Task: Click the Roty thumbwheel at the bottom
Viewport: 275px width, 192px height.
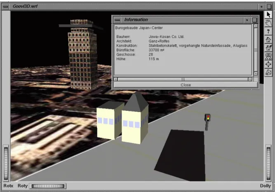Action: 48,186
